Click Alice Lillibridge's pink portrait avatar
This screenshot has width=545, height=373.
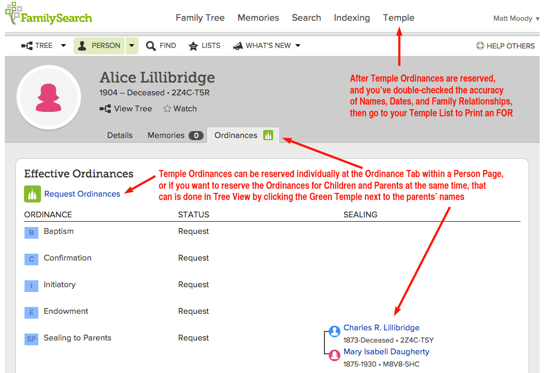(x=48, y=98)
